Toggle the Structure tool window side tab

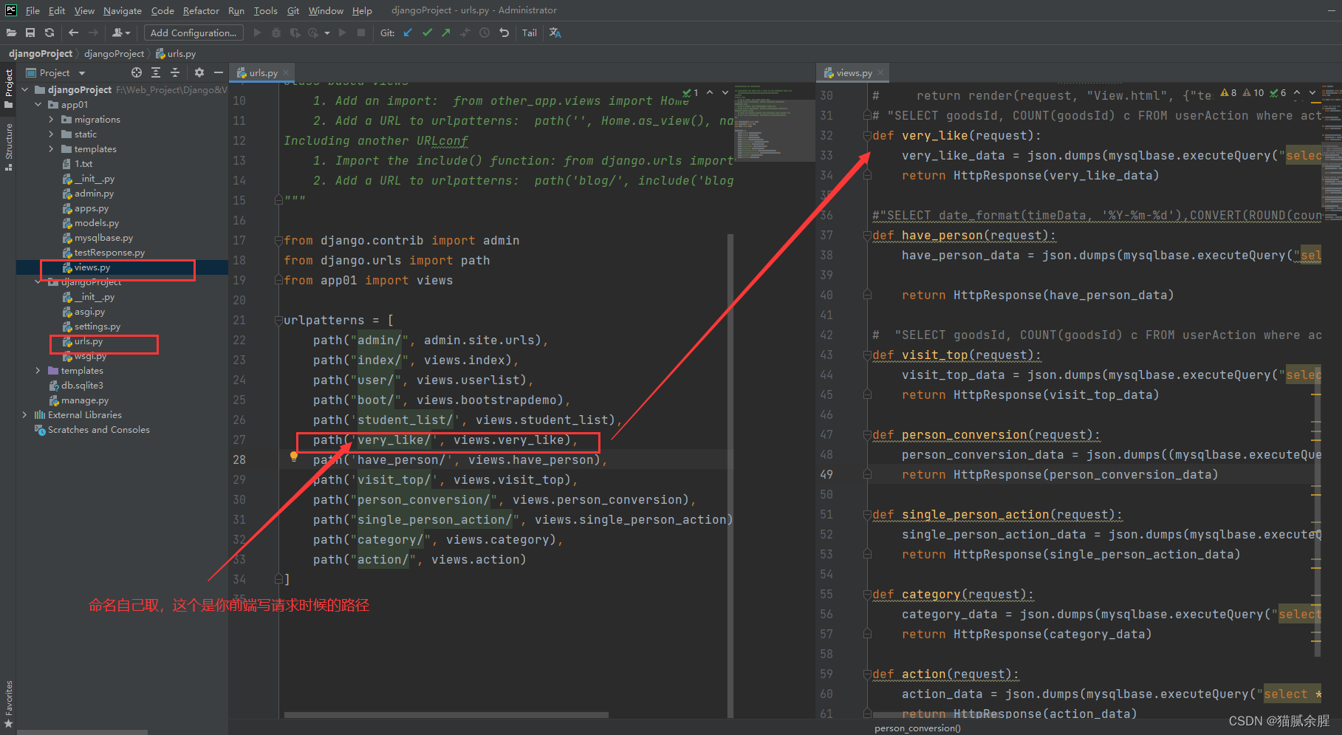coord(8,147)
